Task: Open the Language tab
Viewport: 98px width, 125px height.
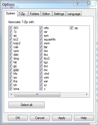Action: 74,14
